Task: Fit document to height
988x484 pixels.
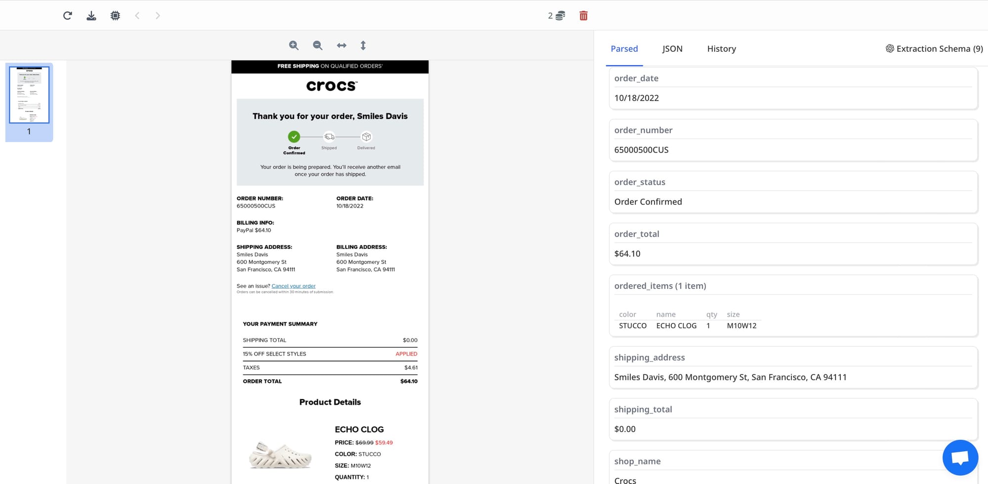Action: pos(363,45)
